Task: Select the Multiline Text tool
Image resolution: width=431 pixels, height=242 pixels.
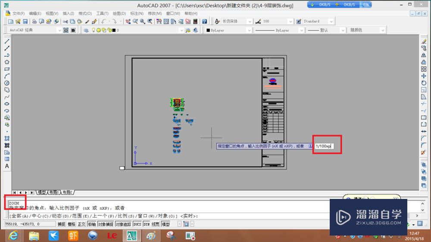Action: coord(7,166)
